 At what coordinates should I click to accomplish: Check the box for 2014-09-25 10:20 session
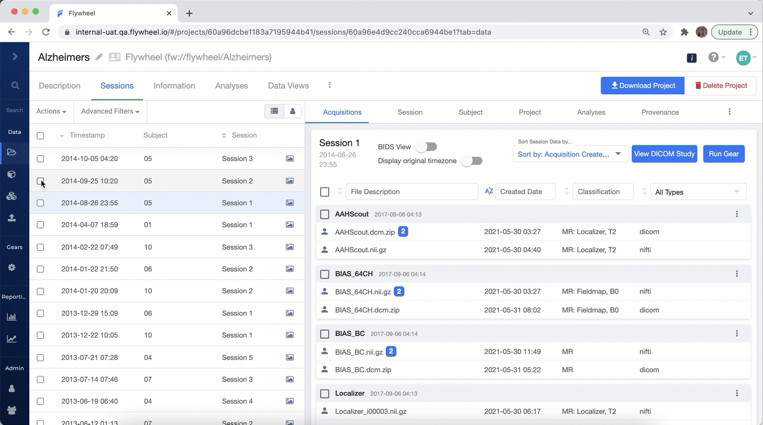pyautogui.click(x=40, y=181)
